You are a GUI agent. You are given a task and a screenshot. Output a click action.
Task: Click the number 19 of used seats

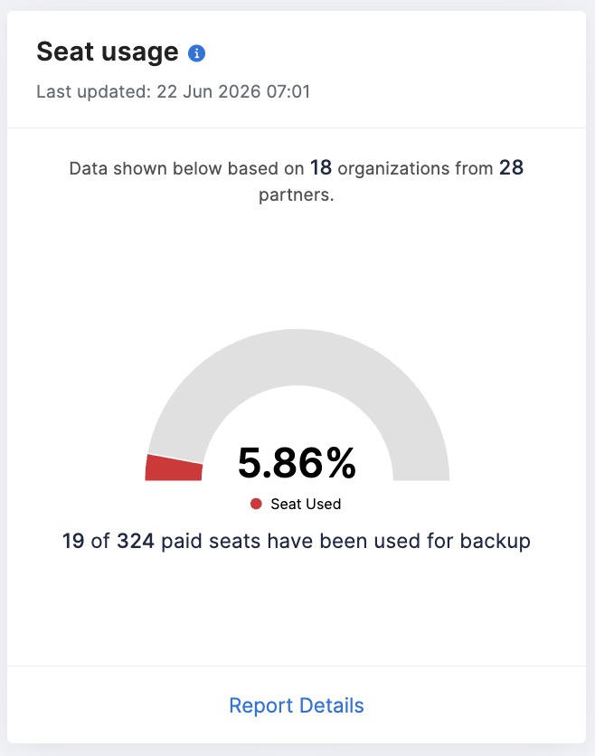pos(73,541)
